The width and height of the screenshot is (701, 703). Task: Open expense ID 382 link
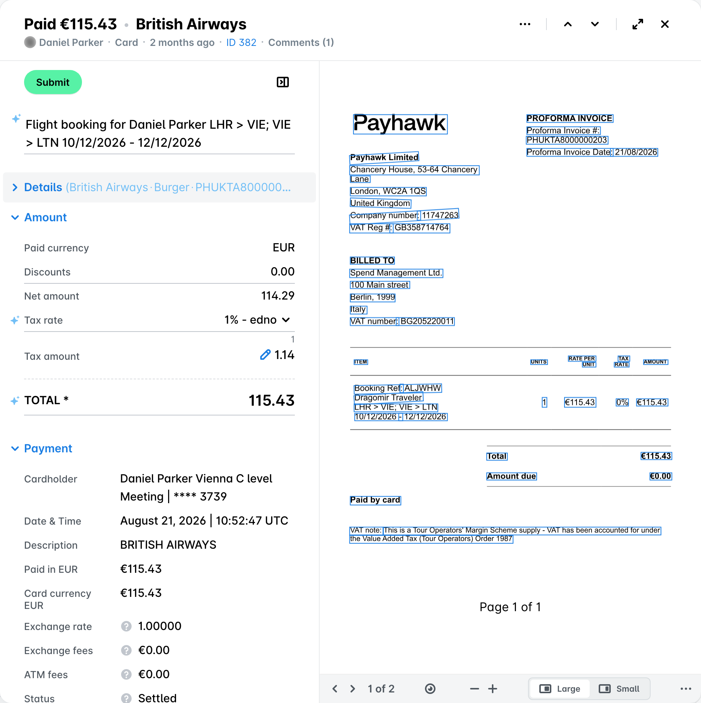pyautogui.click(x=241, y=43)
